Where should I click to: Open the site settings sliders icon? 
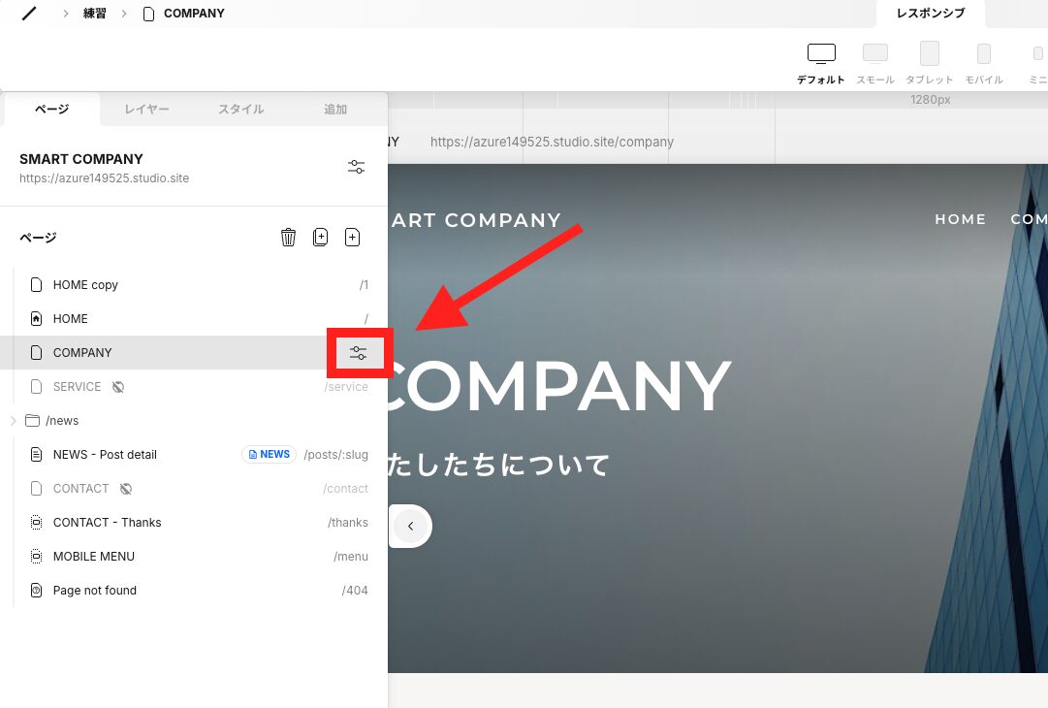click(356, 166)
